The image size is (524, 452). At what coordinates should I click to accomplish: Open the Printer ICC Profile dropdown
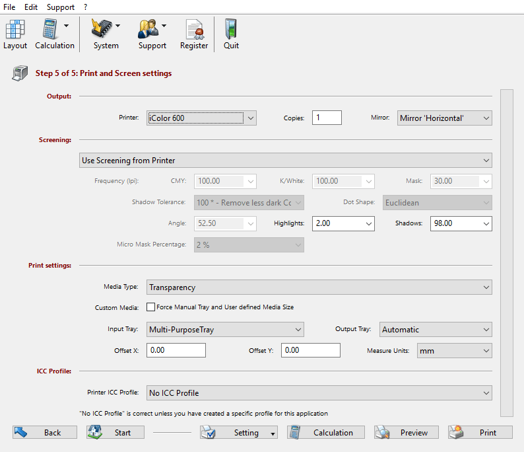click(x=319, y=393)
